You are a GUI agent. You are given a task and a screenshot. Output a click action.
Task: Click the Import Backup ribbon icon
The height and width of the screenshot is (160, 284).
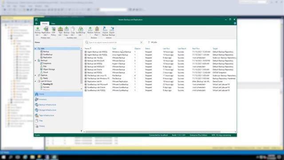point(105,31)
